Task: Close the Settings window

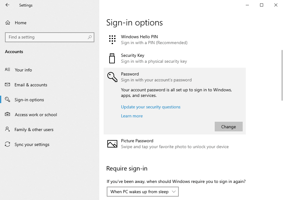Action: coord(276,5)
